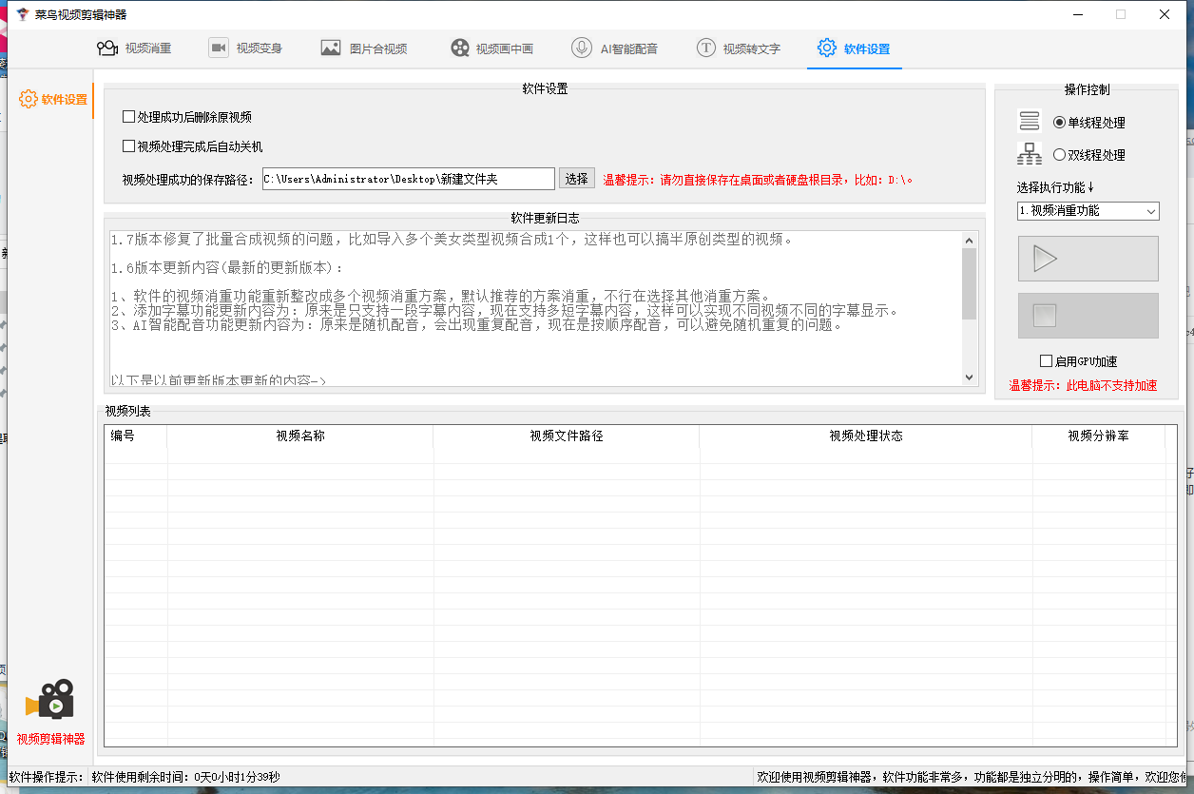The width and height of the screenshot is (1194, 794).
Task: Click the 视频转文字 T icon
Action: pos(705,48)
